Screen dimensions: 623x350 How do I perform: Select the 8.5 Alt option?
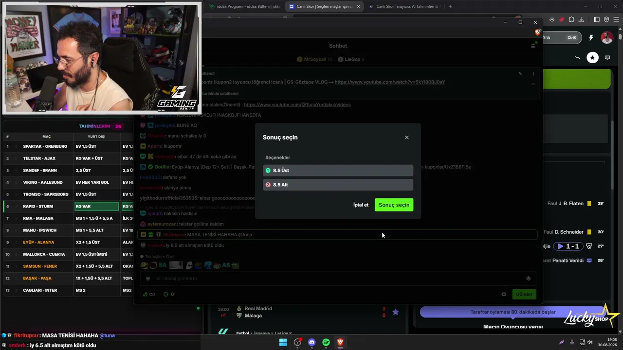pos(338,185)
